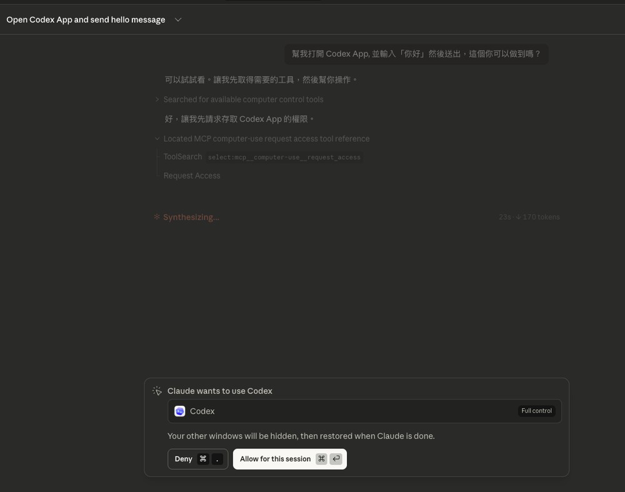This screenshot has height=492, width=625.
Task: Click the Codex app icon in permission dialog
Action: pos(180,411)
